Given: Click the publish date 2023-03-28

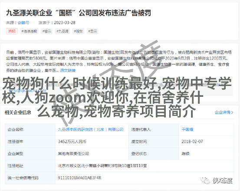Looking at the screenshot, I should pos(65,23).
